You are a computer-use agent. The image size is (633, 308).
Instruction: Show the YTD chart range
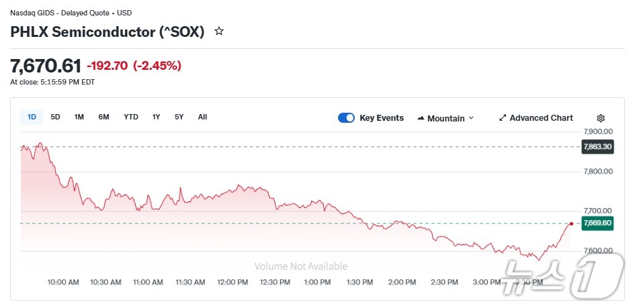pyautogui.click(x=131, y=117)
